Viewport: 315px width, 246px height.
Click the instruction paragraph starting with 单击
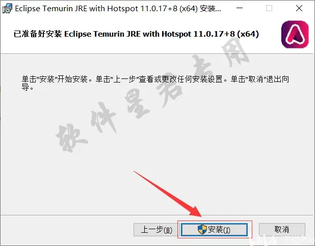(x=155, y=83)
